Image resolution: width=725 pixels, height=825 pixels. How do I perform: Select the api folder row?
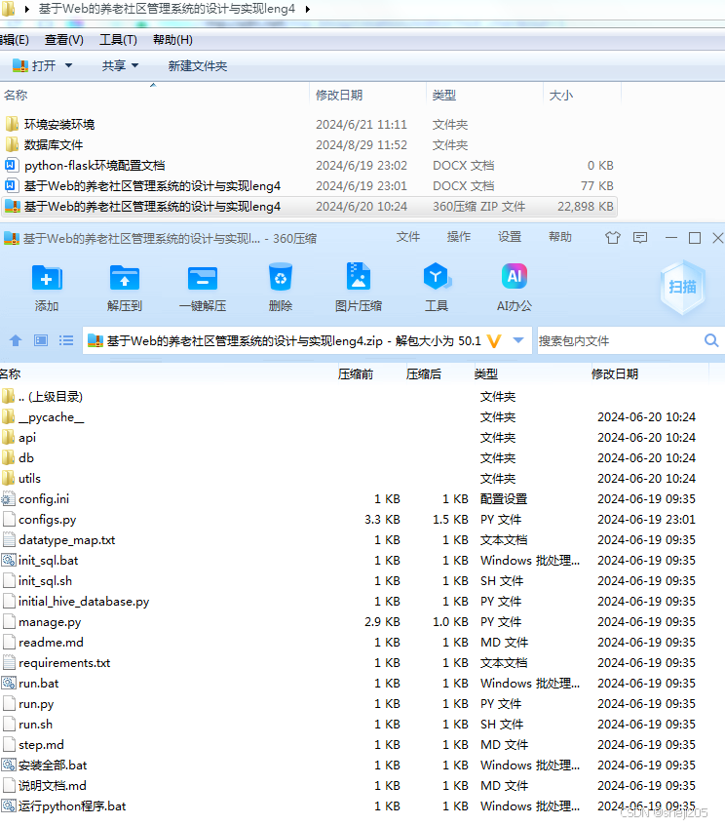click(x=362, y=438)
